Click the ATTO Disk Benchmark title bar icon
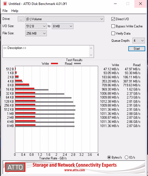The image size is (148, 176). pos(5,4)
